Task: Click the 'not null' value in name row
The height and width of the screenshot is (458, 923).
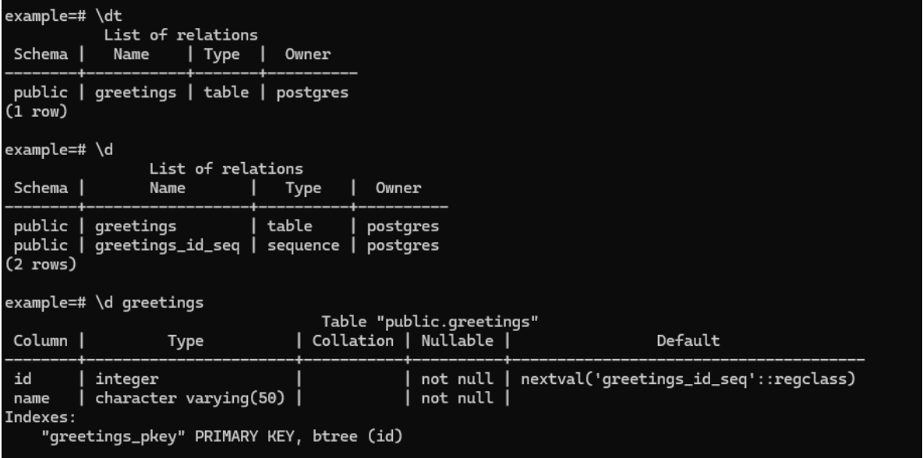Action: (458, 399)
